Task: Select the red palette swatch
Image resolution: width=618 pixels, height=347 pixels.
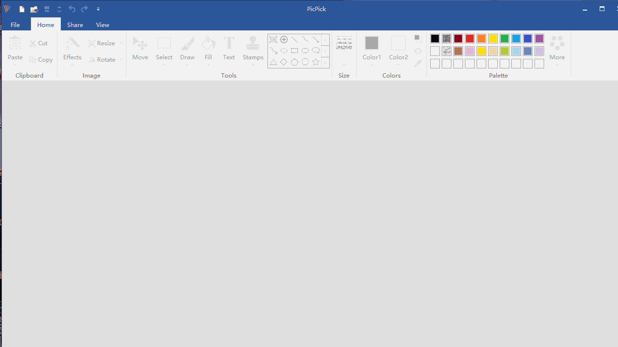Action: pos(469,39)
